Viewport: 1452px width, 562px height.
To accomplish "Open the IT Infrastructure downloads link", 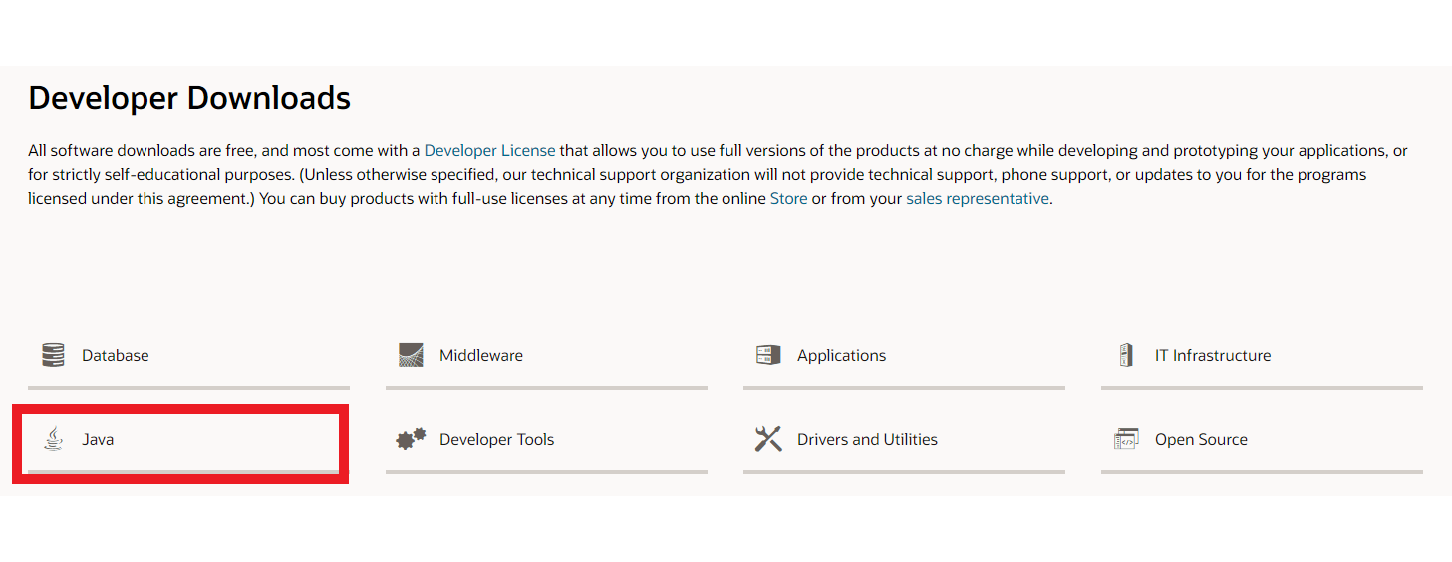I will [x=1213, y=355].
